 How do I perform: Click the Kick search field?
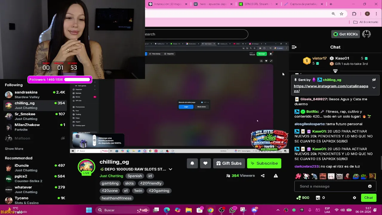(196, 34)
